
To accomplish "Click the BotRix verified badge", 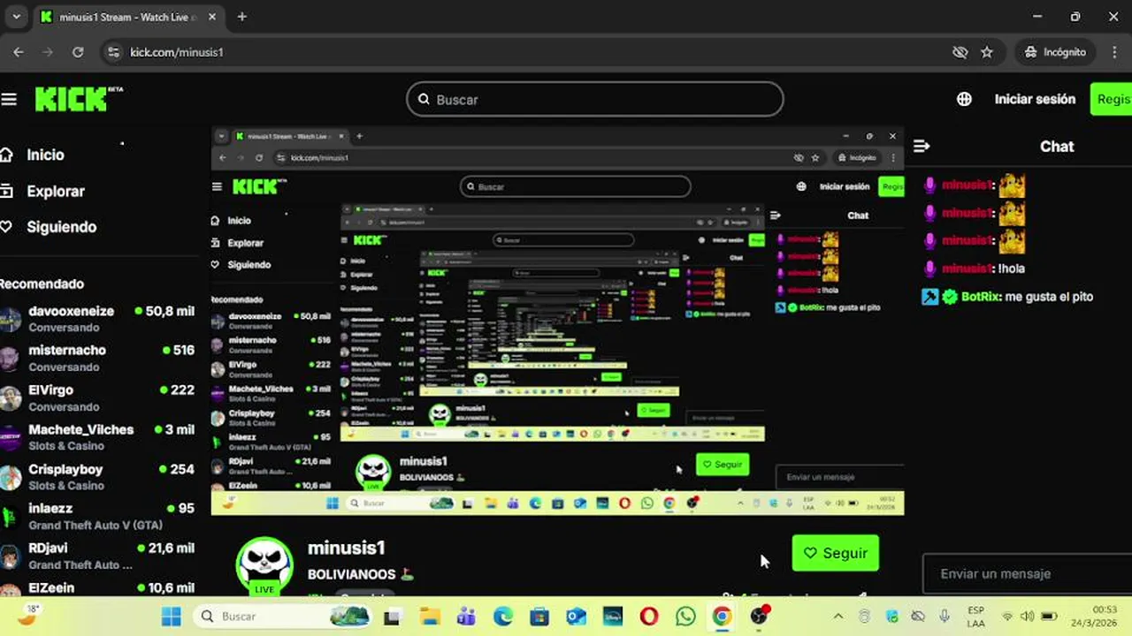I will (x=950, y=297).
